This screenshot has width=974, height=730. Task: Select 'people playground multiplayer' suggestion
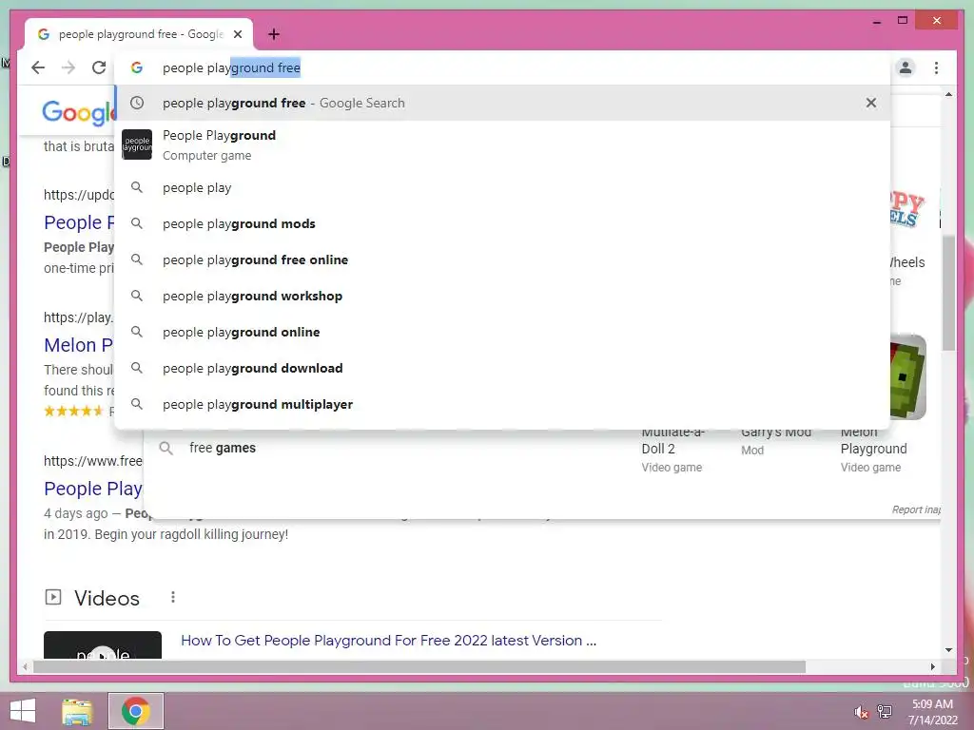click(502, 404)
